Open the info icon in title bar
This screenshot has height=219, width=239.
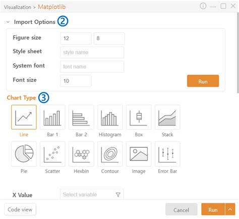click(203, 6)
